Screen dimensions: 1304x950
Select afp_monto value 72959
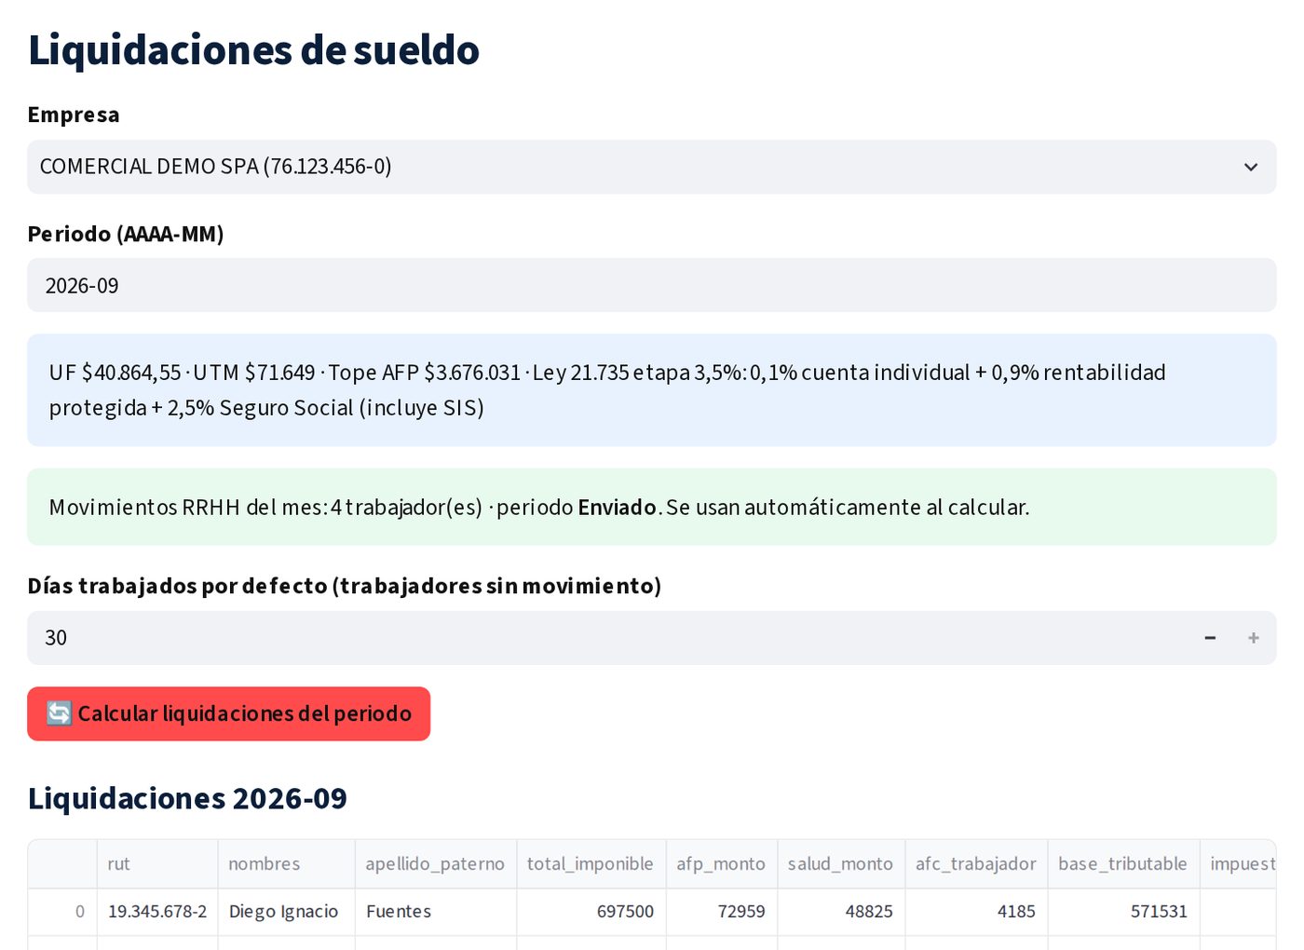(x=721, y=912)
